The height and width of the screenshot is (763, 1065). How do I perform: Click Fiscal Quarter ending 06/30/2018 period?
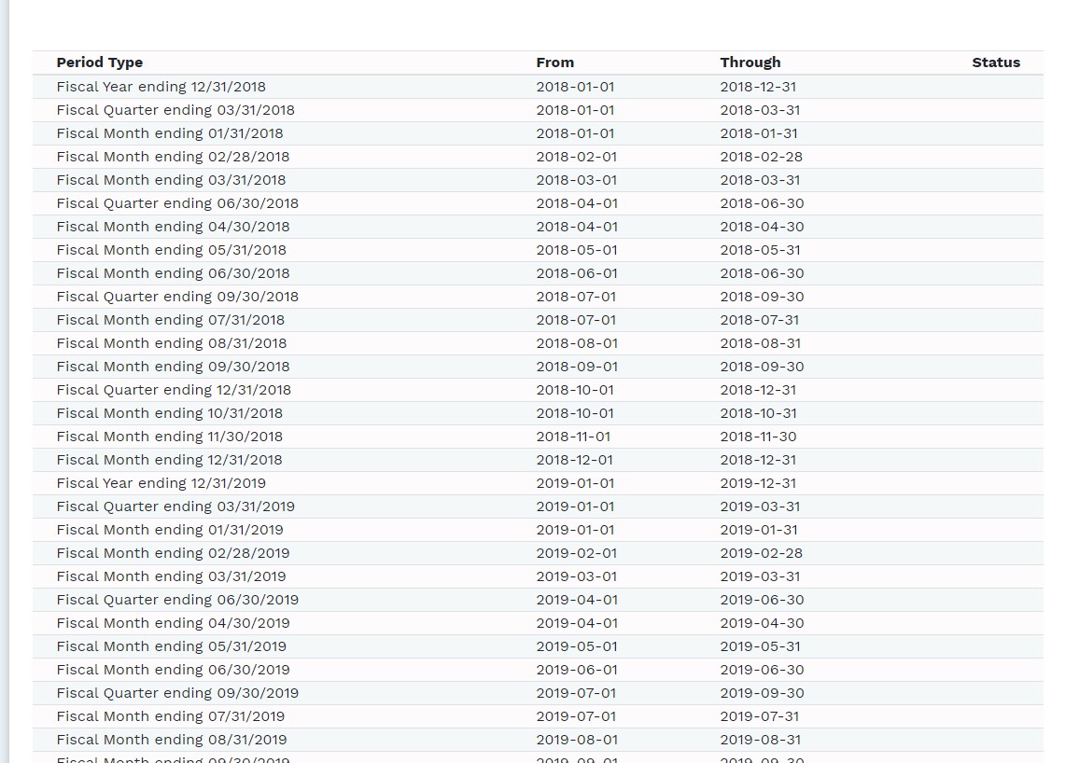(x=177, y=203)
